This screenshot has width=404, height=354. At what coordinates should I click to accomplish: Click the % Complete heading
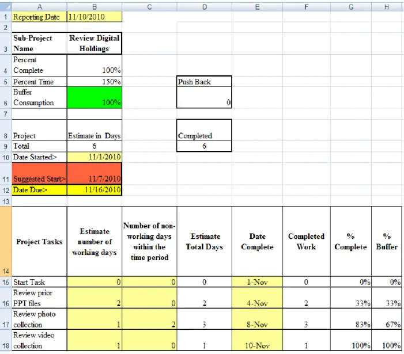click(x=351, y=241)
